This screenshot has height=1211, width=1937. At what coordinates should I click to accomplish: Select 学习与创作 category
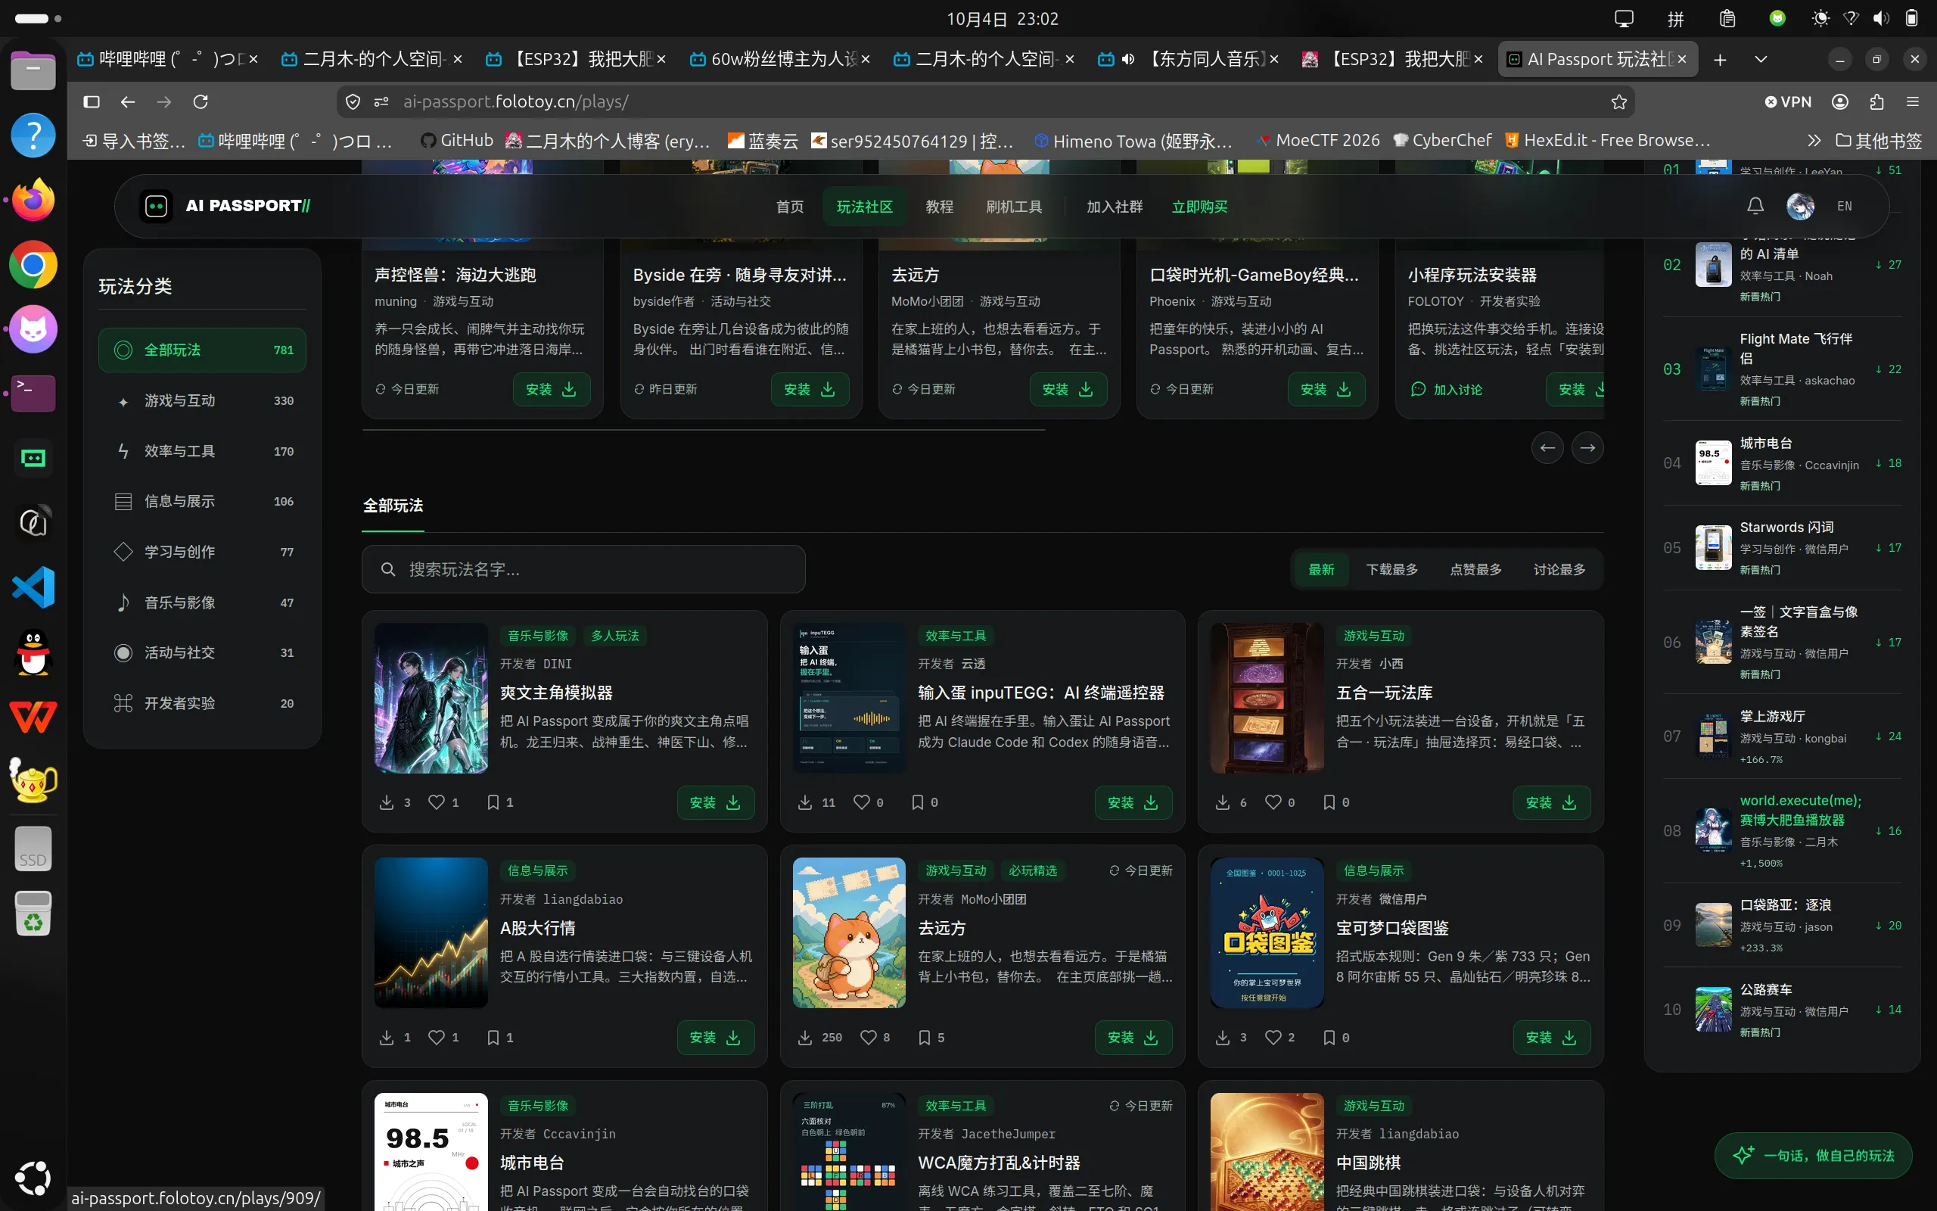[x=202, y=552]
